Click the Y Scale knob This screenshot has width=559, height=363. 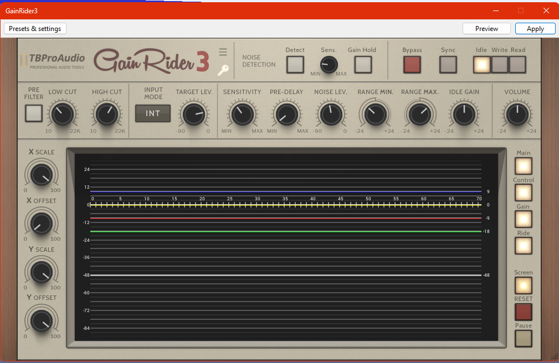point(42,272)
